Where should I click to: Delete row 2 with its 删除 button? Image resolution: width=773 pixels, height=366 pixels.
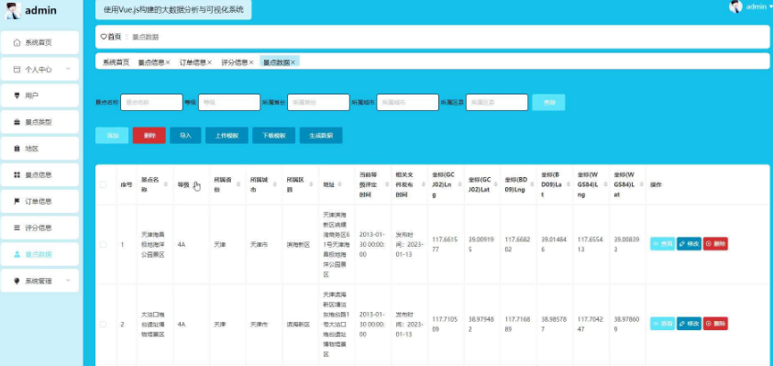tap(715, 324)
